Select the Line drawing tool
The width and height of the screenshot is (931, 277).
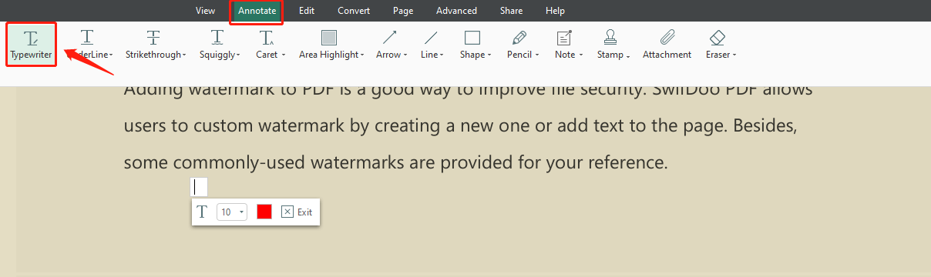click(x=431, y=45)
